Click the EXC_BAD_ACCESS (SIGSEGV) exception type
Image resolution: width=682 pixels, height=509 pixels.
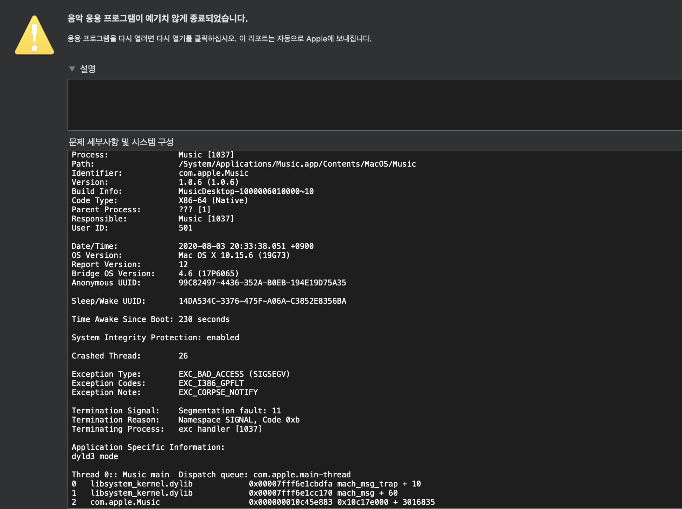coord(234,374)
